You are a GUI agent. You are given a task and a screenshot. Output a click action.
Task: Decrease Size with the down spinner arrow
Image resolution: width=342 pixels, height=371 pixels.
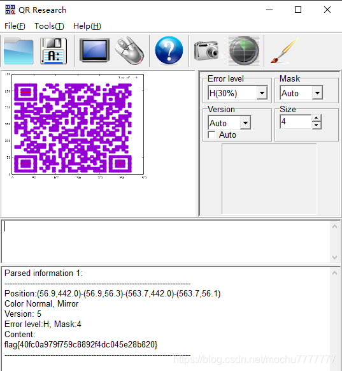coord(317,125)
